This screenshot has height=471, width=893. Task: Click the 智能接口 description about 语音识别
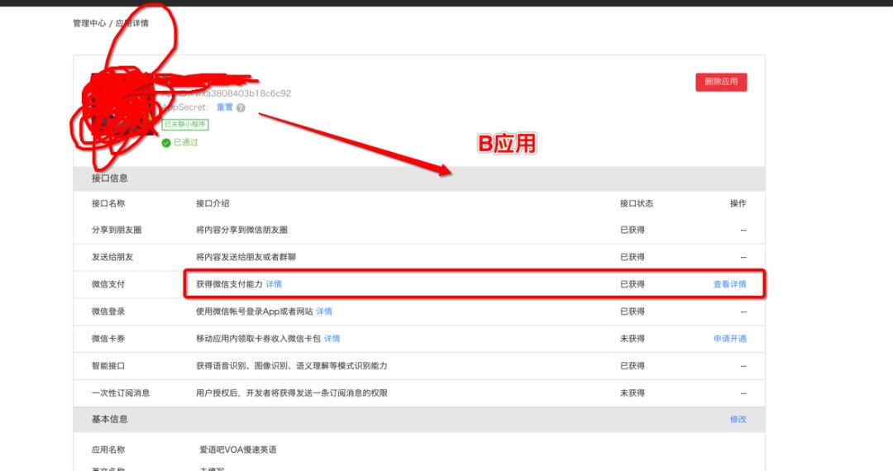pos(292,366)
